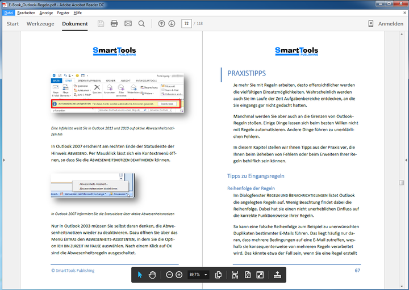Click '© SmartTools Publishing' footer text
The width and height of the screenshot is (409, 290).
pyautogui.click(x=73, y=271)
